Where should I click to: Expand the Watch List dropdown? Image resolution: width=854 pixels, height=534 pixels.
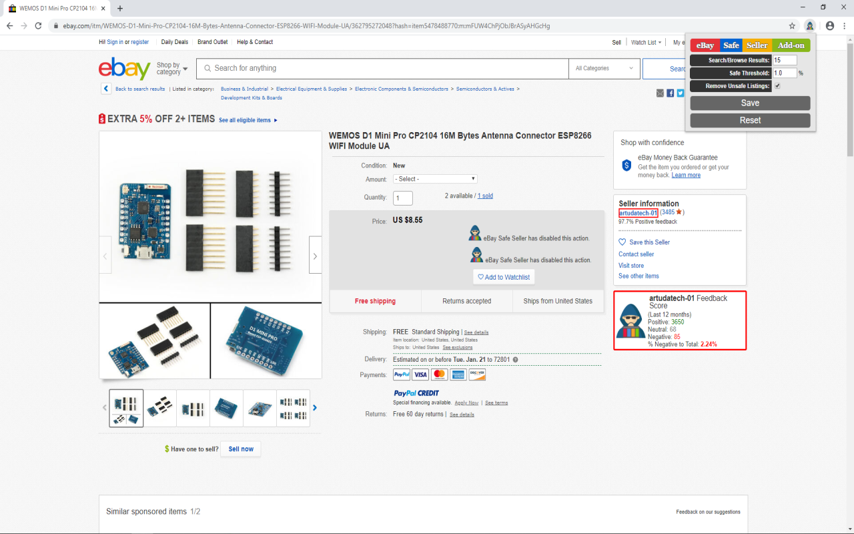click(646, 42)
